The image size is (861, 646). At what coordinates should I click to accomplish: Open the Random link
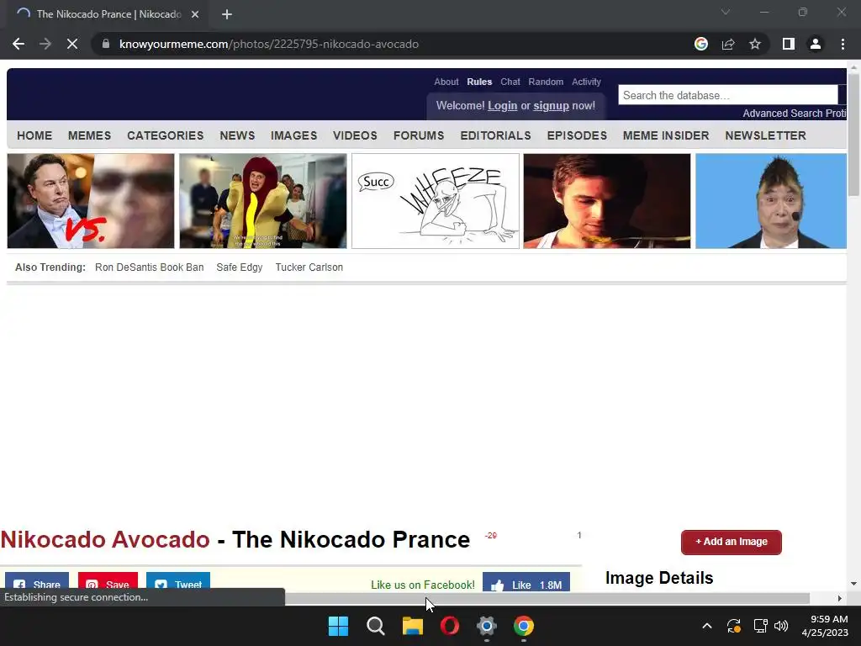(x=546, y=82)
